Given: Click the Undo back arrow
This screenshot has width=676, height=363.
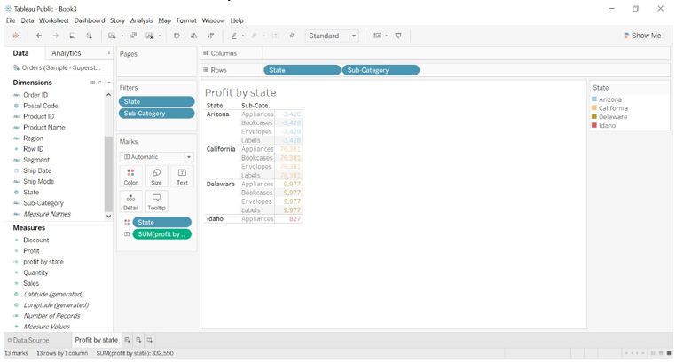Looking at the screenshot, I should pyautogui.click(x=39, y=36).
